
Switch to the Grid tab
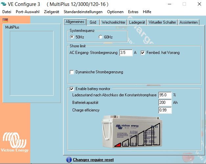pos(93,22)
